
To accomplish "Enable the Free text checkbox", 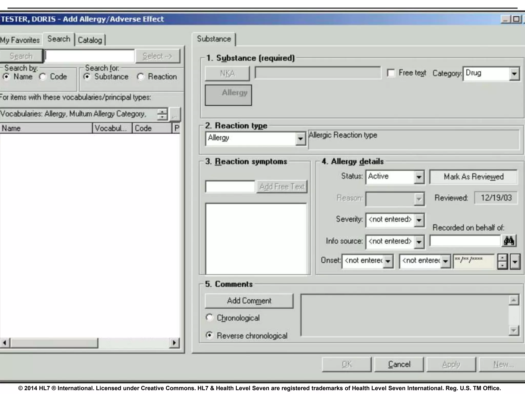I will (x=391, y=73).
